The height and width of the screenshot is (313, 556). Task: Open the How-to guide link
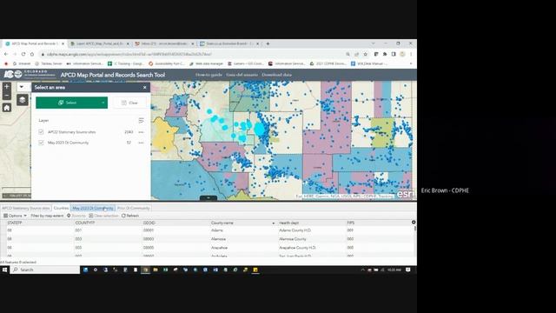coord(208,75)
